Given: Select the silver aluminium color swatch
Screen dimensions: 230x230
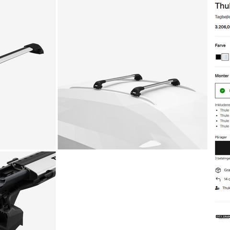Looking at the screenshot, I should 225,57.
